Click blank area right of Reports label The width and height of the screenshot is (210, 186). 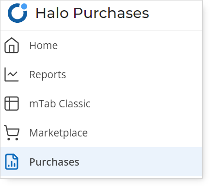(132, 74)
